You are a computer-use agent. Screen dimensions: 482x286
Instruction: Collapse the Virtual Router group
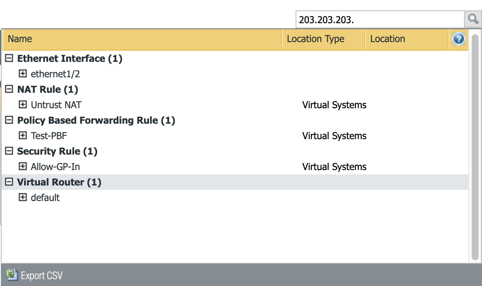[x=9, y=182]
